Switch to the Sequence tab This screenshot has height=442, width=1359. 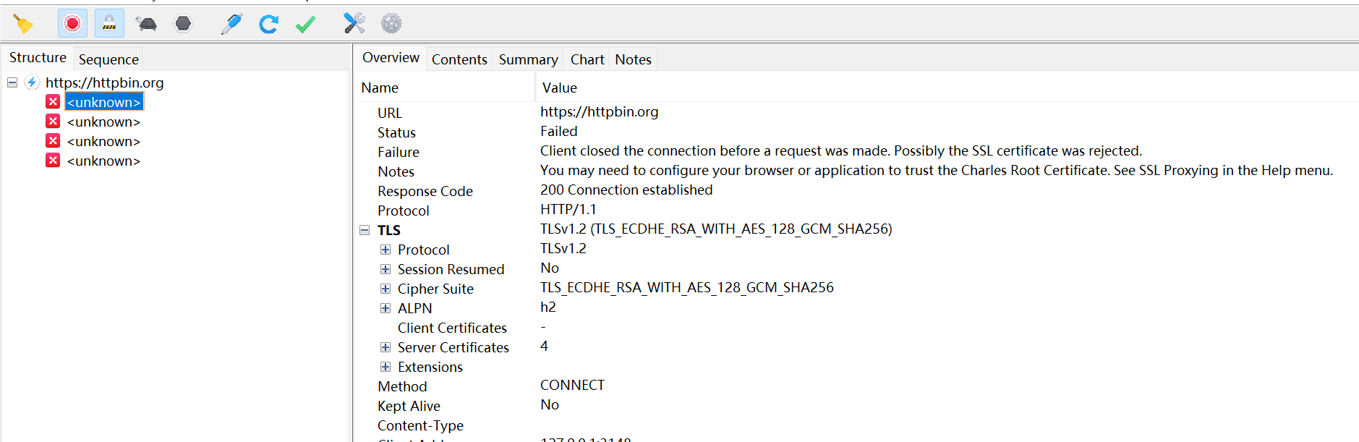tap(108, 59)
